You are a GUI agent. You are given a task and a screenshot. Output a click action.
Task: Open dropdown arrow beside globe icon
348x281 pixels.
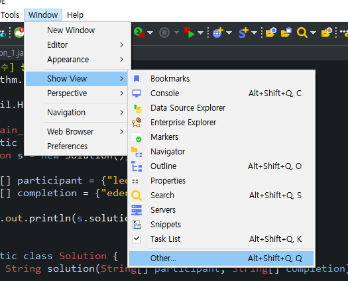click(229, 33)
